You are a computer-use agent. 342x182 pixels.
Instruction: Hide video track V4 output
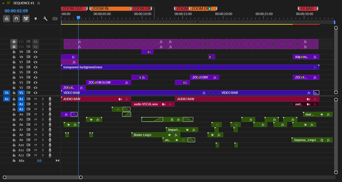coord(36,77)
